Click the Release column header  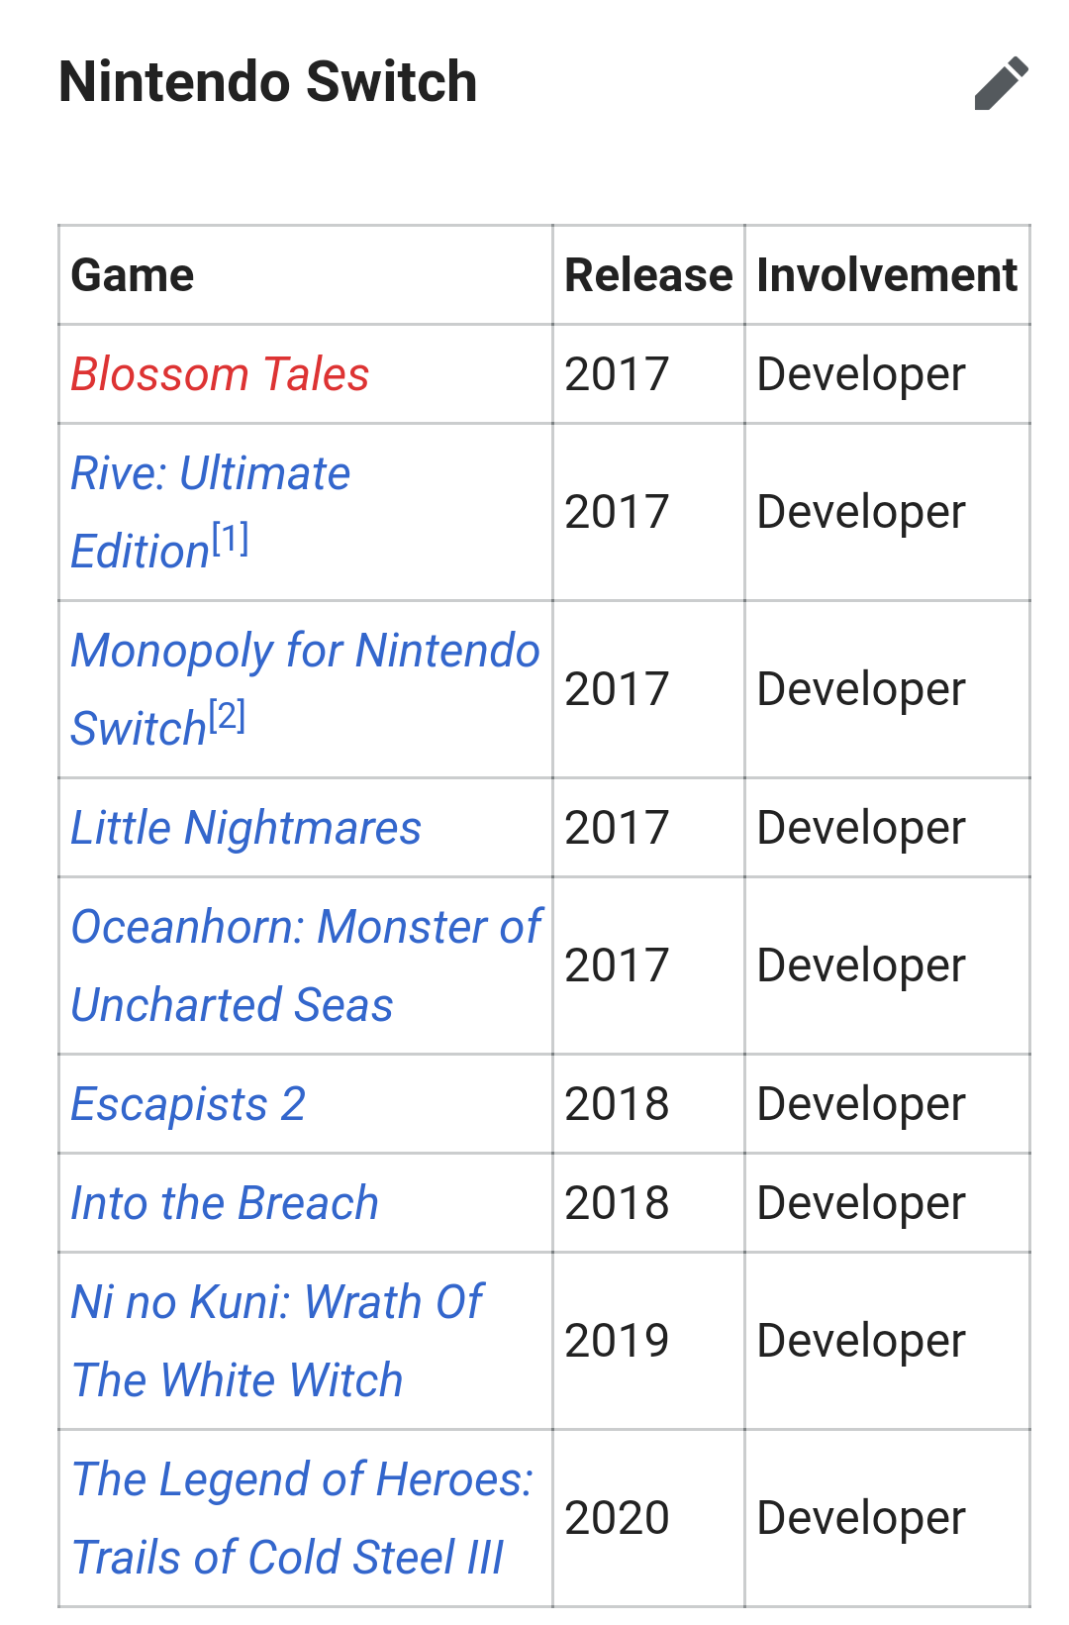[x=648, y=275]
